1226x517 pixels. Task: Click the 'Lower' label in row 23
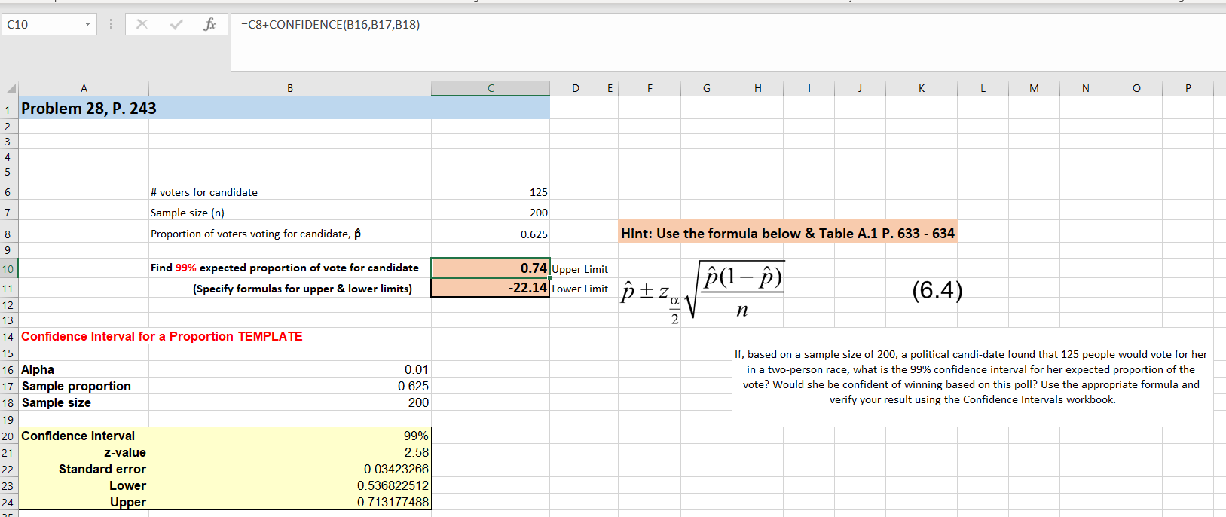point(128,485)
